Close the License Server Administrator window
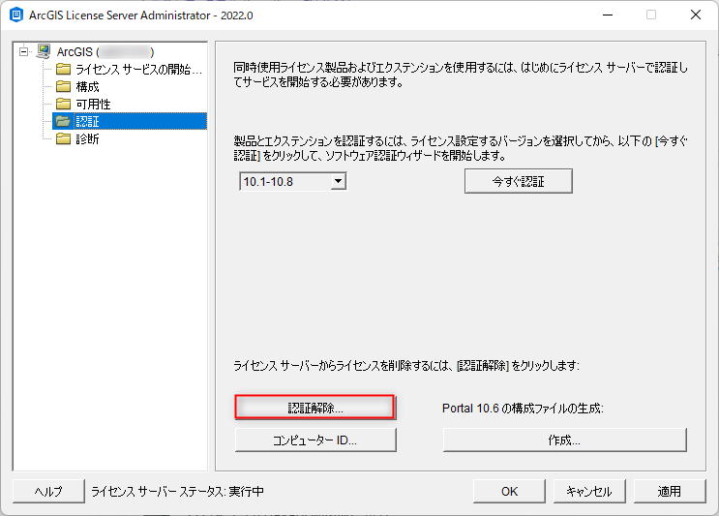This screenshot has height=516, width=719. [x=695, y=15]
